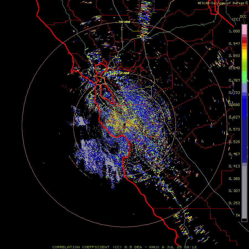Screen dimensions: 249x249
Task: Click the 0.573 scale label
Action: pyautogui.click(x=234, y=129)
